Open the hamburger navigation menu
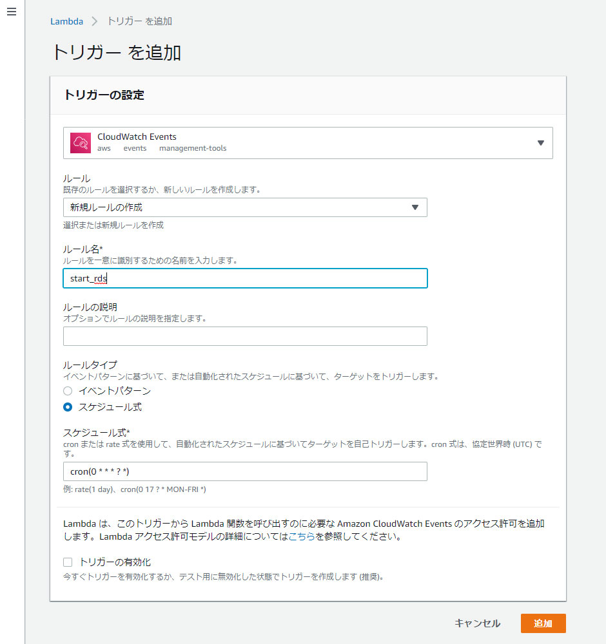The width and height of the screenshot is (606, 644). tap(12, 12)
